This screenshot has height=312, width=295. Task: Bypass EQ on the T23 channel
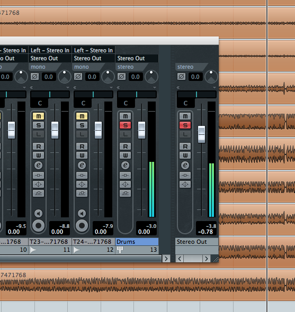(x=39, y=184)
